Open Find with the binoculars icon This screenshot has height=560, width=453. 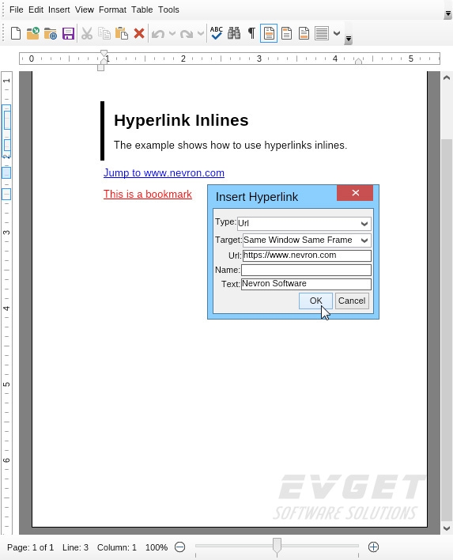point(234,33)
